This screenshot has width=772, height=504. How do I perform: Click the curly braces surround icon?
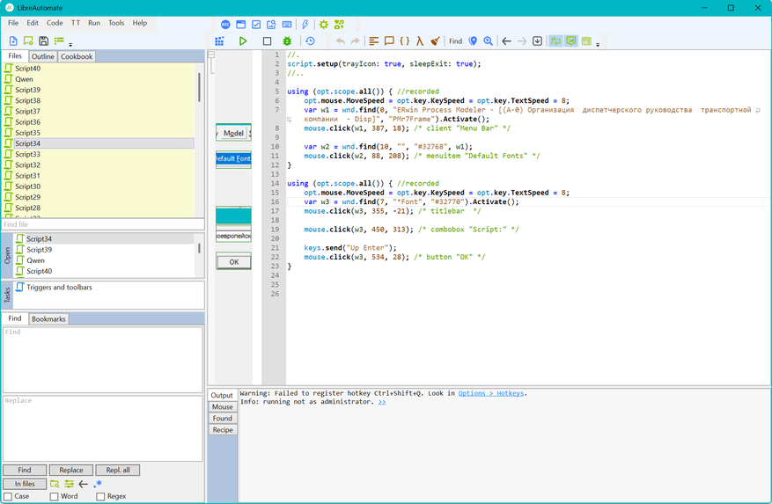point(404,40)
